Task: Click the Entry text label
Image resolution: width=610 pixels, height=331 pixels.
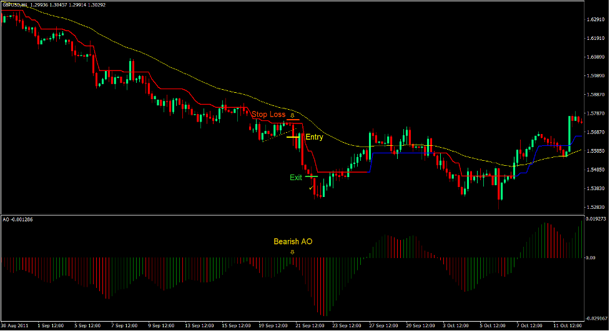Action: click(314, 137)
